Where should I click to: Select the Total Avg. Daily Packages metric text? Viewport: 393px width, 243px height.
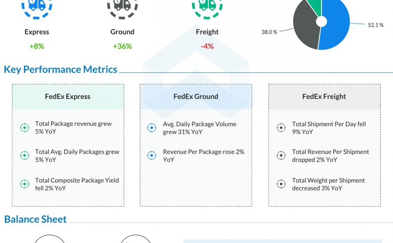[77, 156]
